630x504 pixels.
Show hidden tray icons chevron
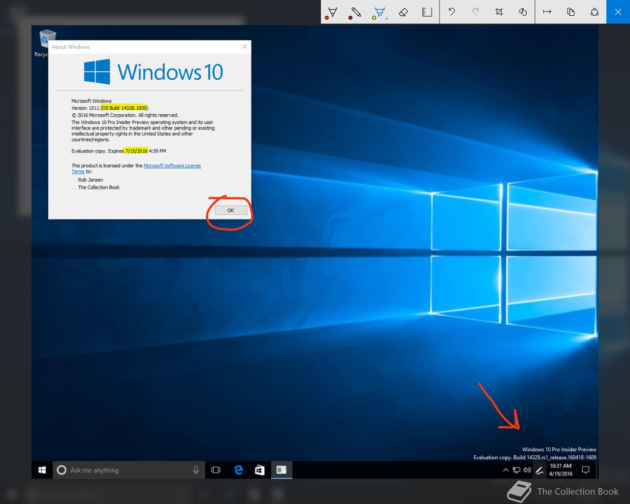[x=505, y=470]
